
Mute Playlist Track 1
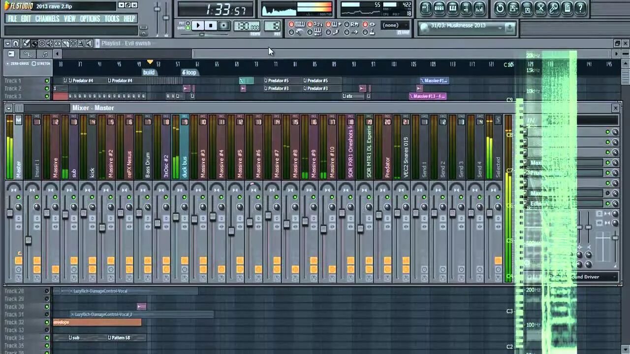point(47,81)
